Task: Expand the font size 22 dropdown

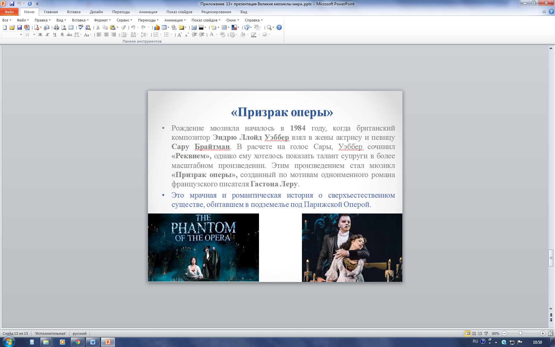Action: tap(34, 35)
